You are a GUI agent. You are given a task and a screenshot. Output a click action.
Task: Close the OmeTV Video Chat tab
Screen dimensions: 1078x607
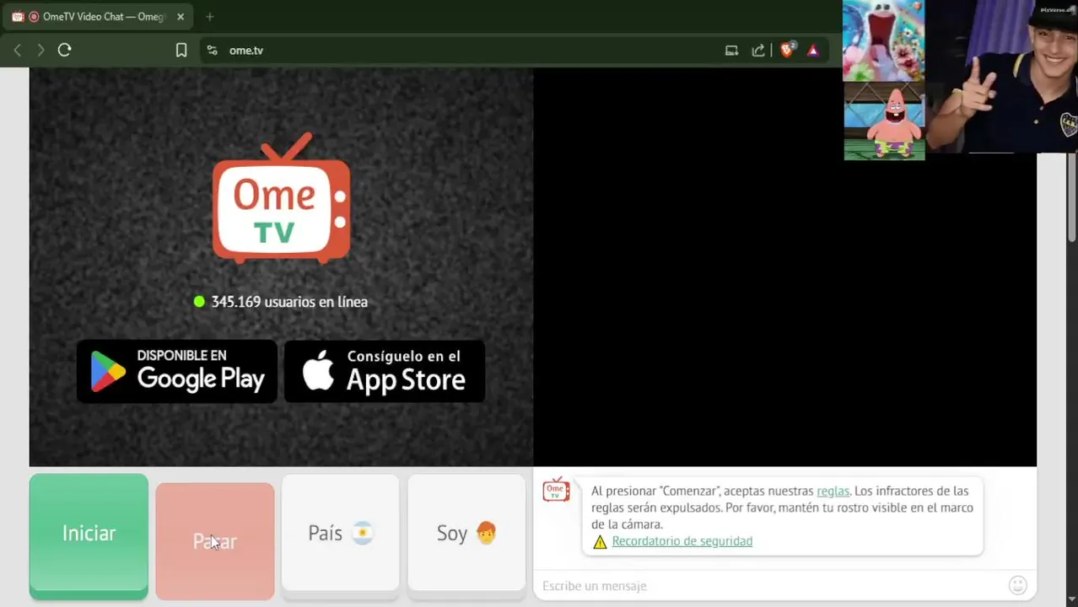click(x=181, y=17)
